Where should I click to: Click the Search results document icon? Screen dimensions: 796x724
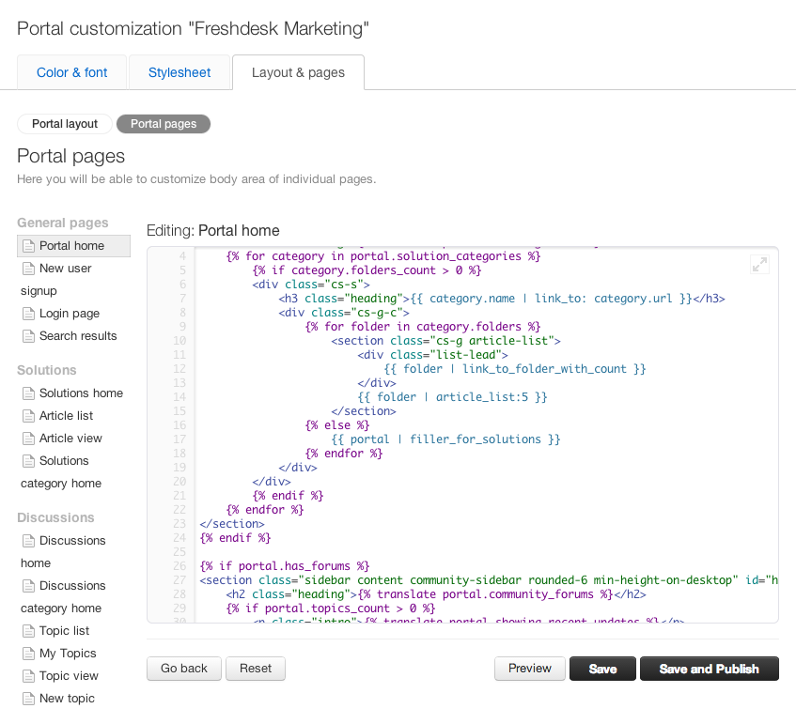[x=29, y=336]
